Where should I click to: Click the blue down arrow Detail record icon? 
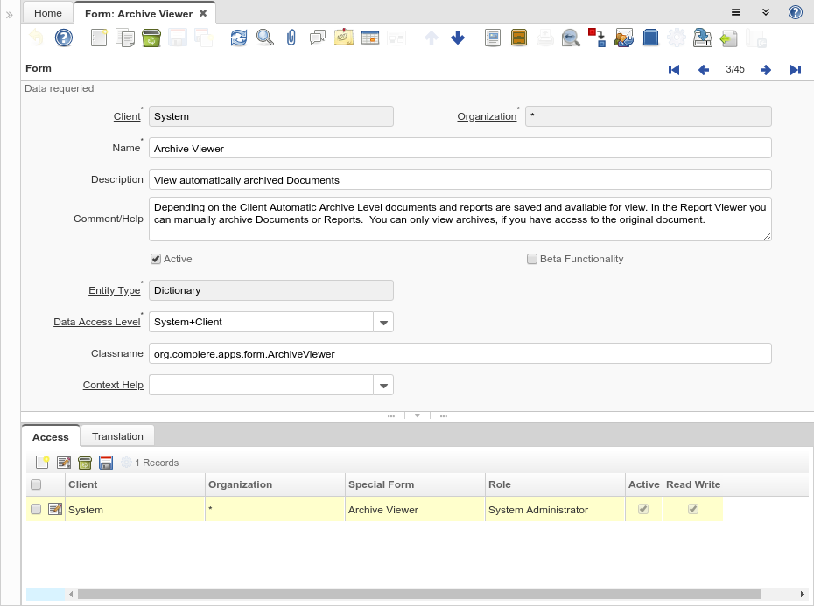(458, 38)
